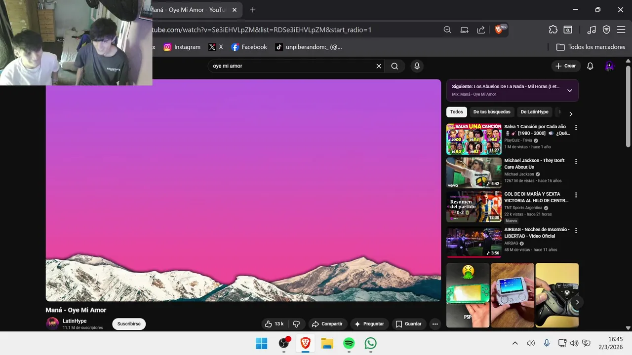Close the Maná - Oye Mi Amor tab
This screenshot has width=632, height=355.
235,10
